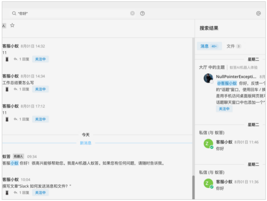267x201 pixels.
Task: Open NullPointerException's avatar in search results
Action: (208, 78)
